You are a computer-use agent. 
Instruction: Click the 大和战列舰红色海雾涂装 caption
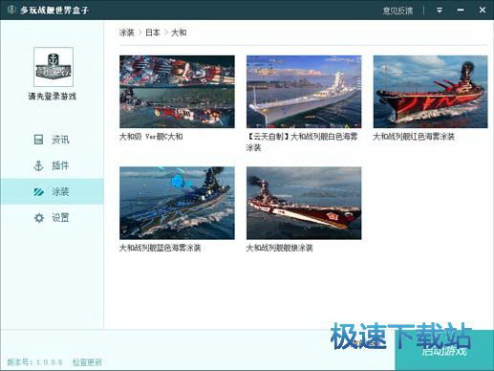tap(414, 137)
